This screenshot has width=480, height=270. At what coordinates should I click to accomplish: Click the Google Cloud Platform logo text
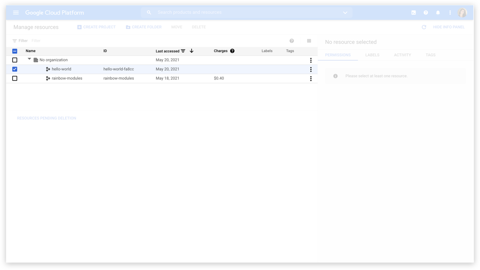54,12
